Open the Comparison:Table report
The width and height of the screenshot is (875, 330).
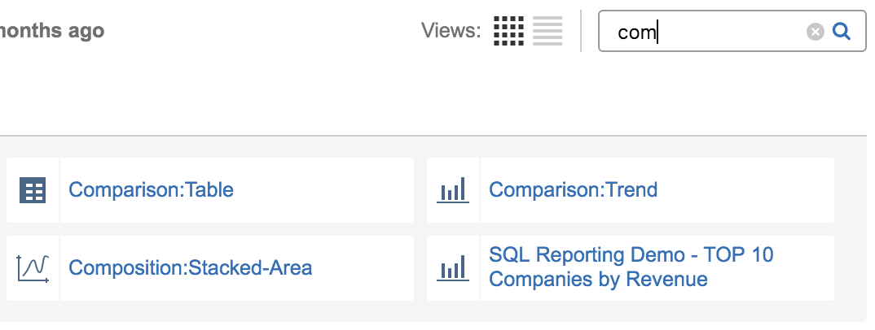151,190
